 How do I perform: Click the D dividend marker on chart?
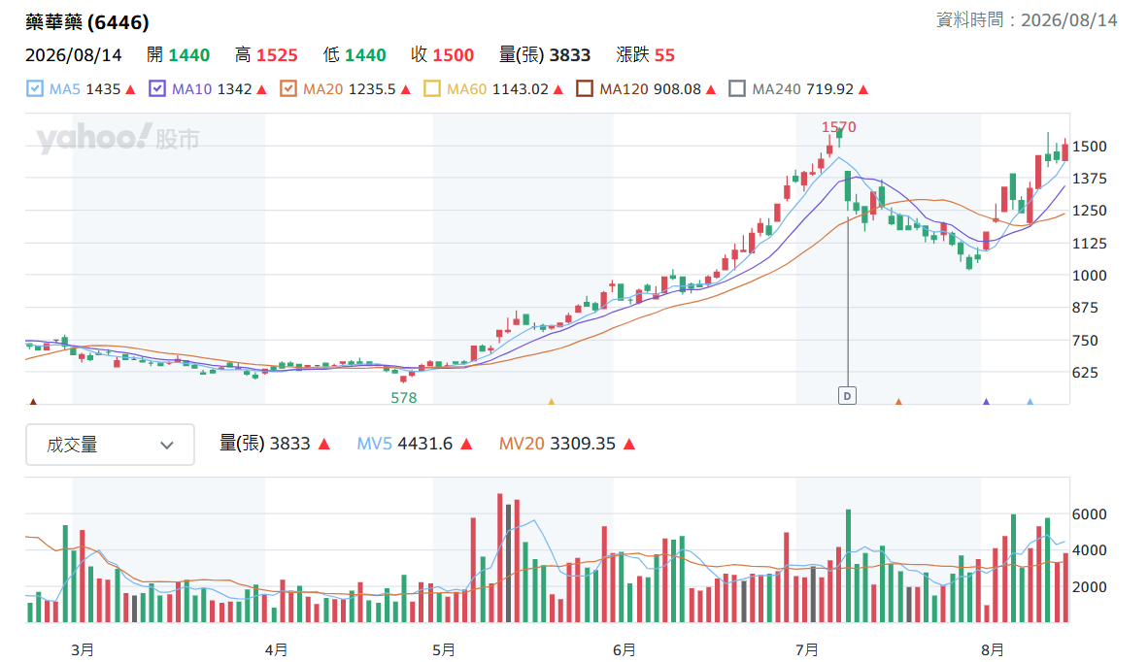pyautogui.click(x=847, y=396)
